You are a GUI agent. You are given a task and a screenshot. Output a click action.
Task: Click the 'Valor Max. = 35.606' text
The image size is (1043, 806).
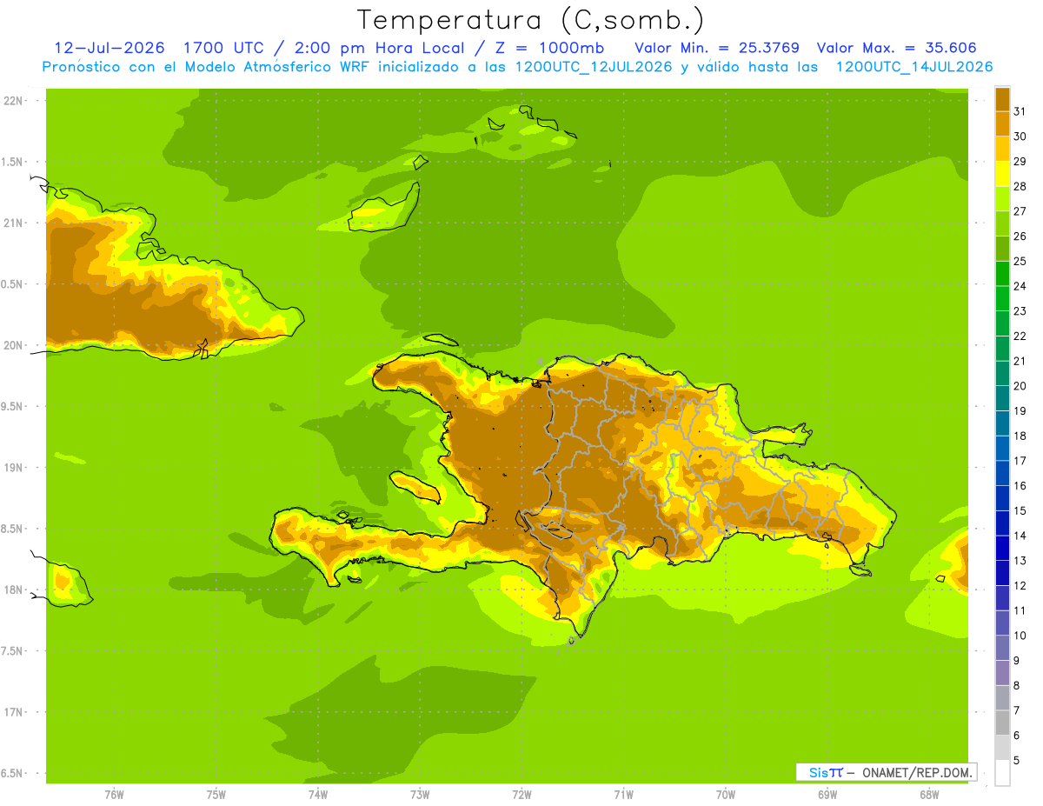896,47
